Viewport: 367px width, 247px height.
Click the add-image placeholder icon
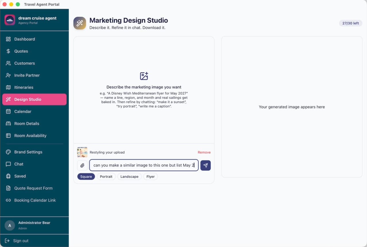(x=144, y=76)
